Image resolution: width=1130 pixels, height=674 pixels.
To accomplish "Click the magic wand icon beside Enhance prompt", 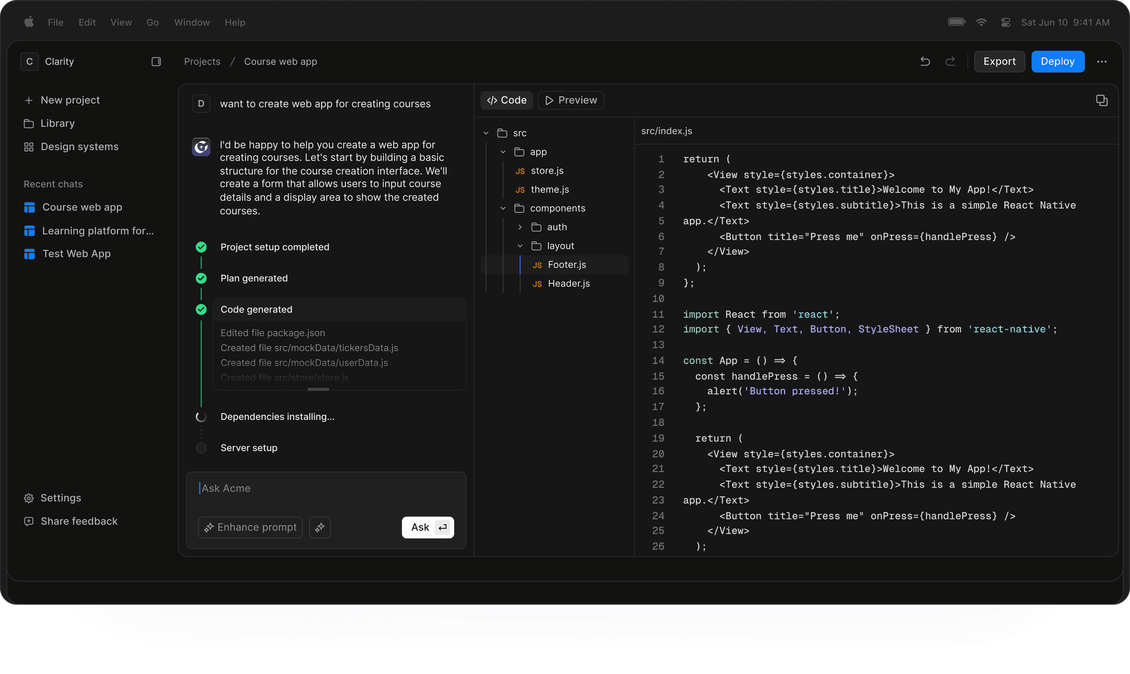I will [x=319, y=527].
